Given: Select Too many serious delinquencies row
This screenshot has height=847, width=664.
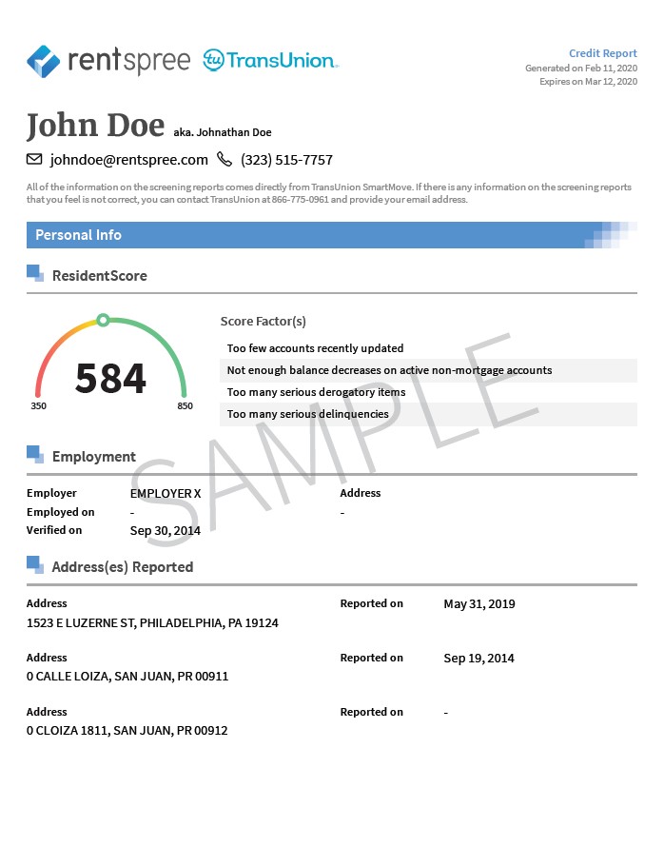Looking at the screenshot, I should (x=429, y=414).
